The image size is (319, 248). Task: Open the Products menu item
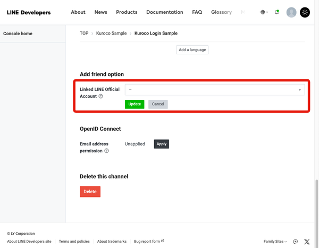point(127,12)
